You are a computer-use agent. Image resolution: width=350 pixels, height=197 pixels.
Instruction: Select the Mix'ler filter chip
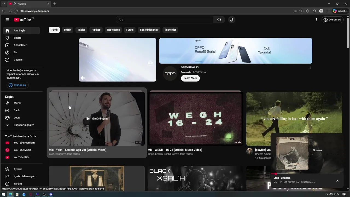pyautogui.click(x=81, y=30)
